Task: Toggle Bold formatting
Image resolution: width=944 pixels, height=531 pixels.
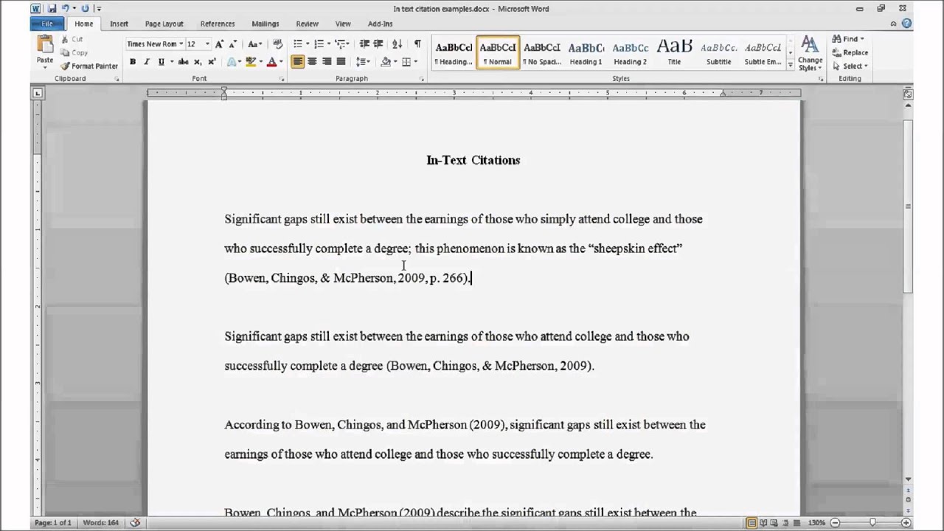Action: pyautogui.click(x=132, y=62)
